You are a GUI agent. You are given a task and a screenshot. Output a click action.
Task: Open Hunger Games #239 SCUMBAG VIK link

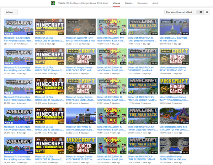tap(174, 69)
